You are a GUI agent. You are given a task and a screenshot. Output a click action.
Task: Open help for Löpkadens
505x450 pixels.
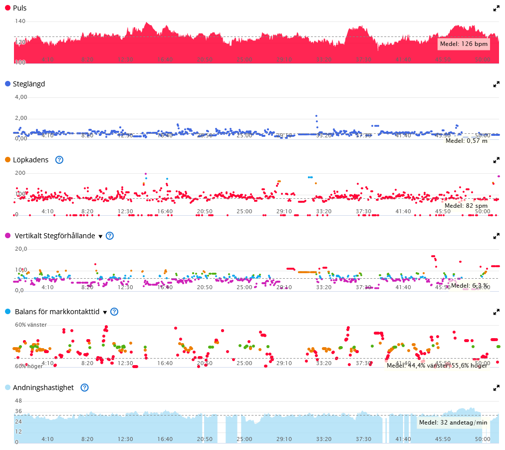click(x=59, y=160)
